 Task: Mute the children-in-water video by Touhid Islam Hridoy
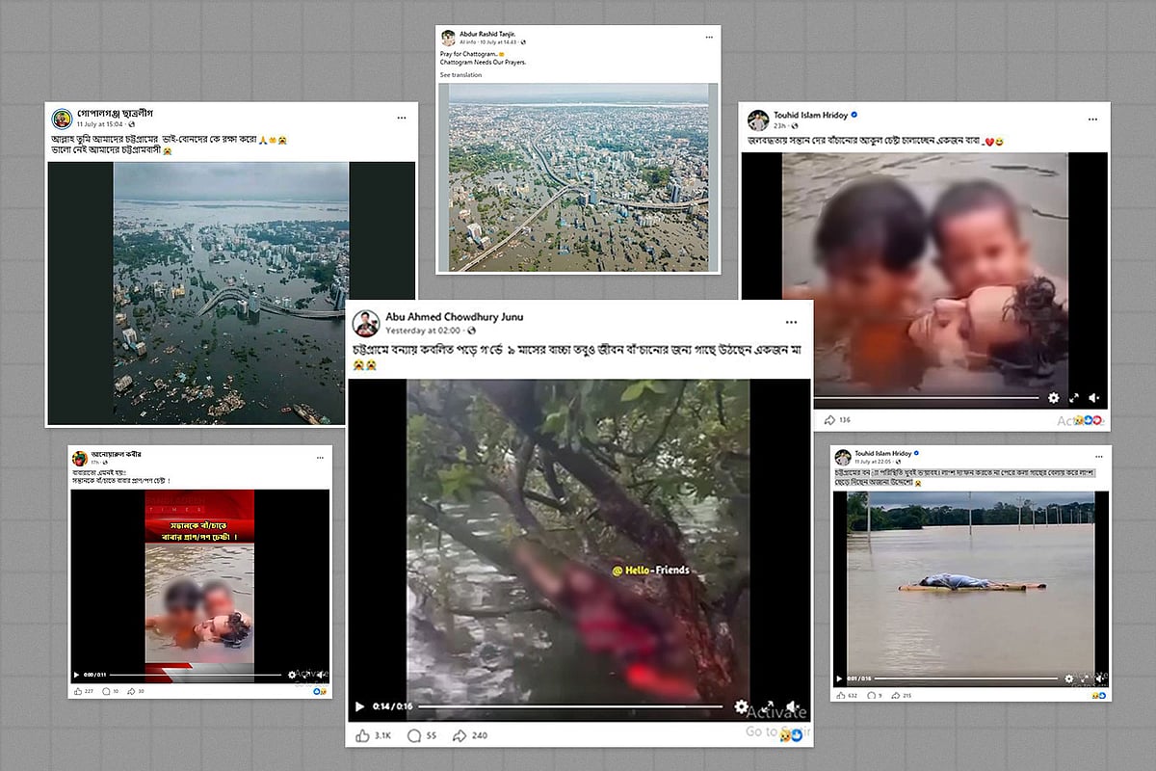coord(1094,397)
